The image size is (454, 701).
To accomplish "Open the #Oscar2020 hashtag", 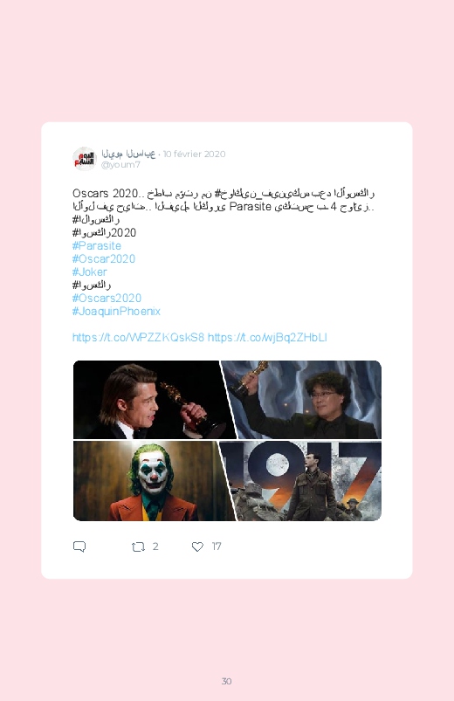I will coord(104,259).
